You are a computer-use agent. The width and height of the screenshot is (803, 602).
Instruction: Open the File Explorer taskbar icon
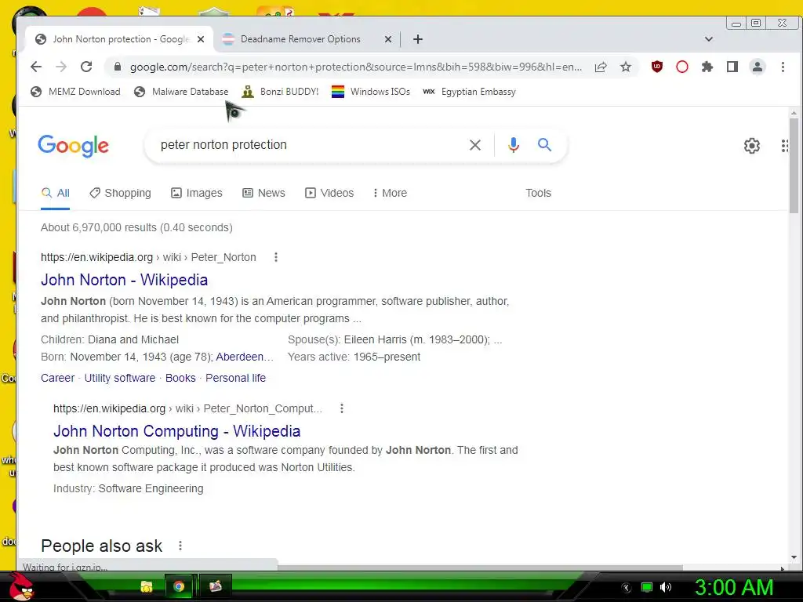147,586
